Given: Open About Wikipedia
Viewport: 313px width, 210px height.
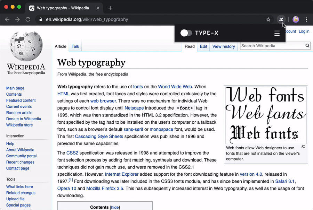Looking at the screenshot, I should (20, 150).
